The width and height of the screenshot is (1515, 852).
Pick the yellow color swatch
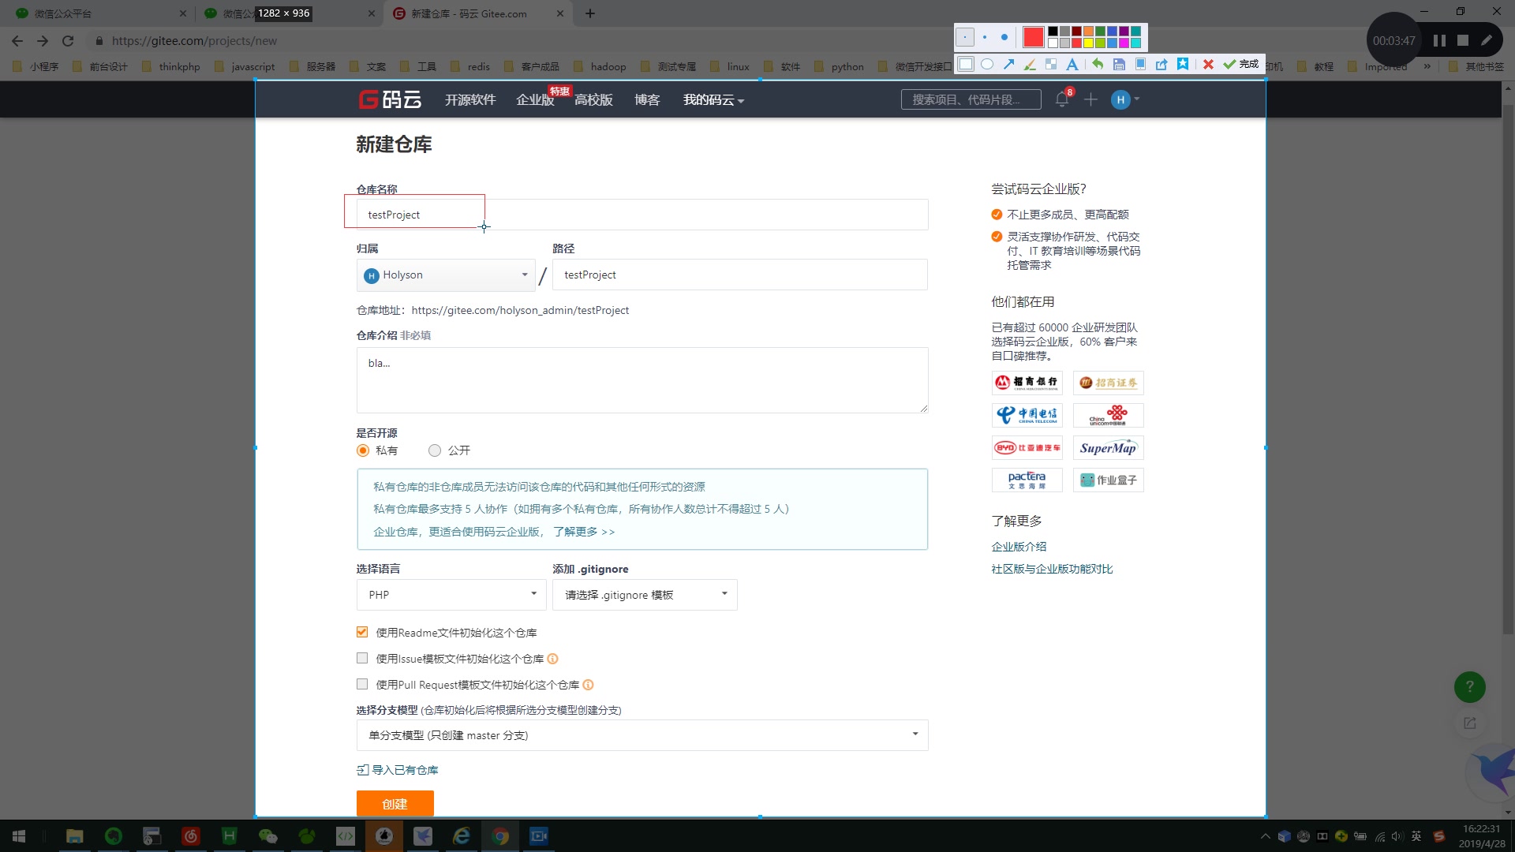pos(1088,43)
